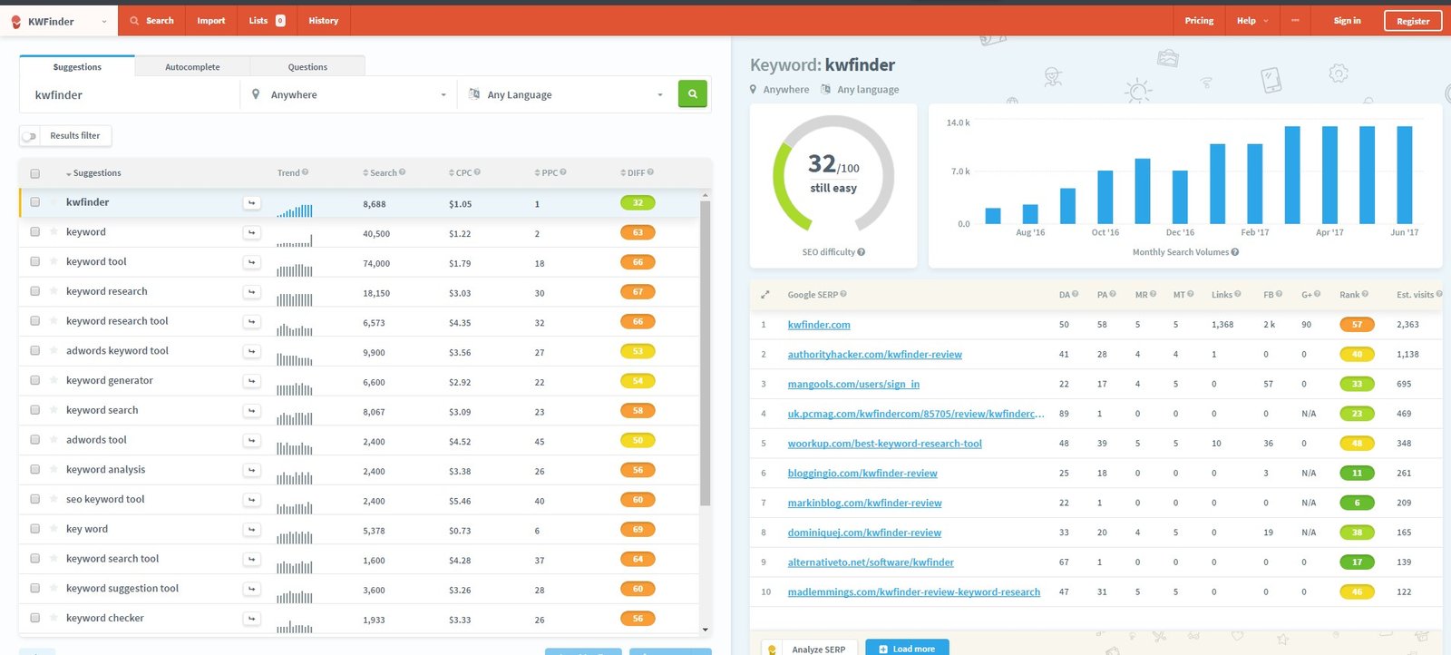
Task: Check the keyword research tool checkbox
Action: point(35,321)
